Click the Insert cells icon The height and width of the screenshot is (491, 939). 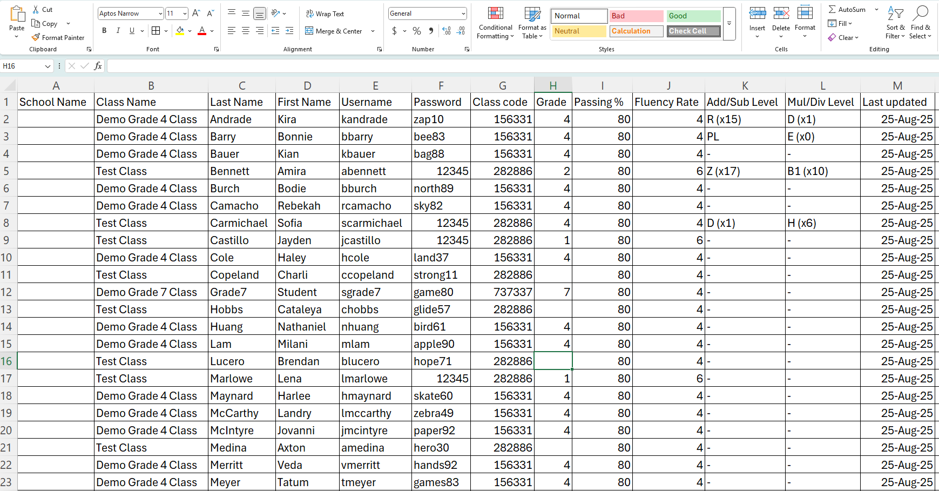coord(757,14)
